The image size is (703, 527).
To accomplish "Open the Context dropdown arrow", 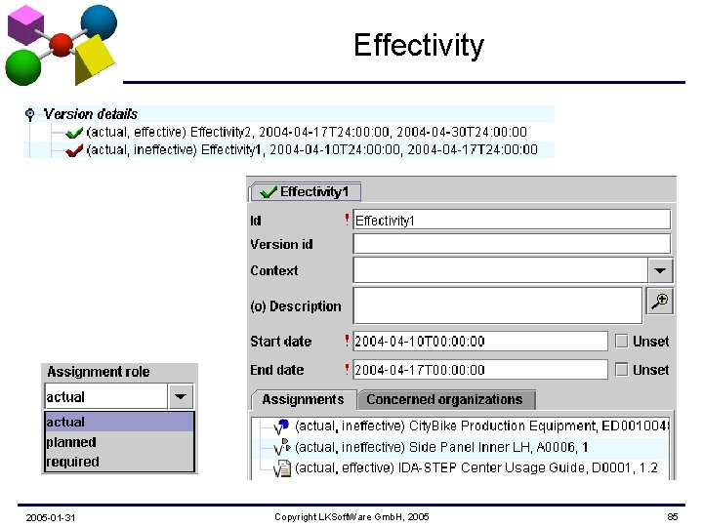I will 660,270.
